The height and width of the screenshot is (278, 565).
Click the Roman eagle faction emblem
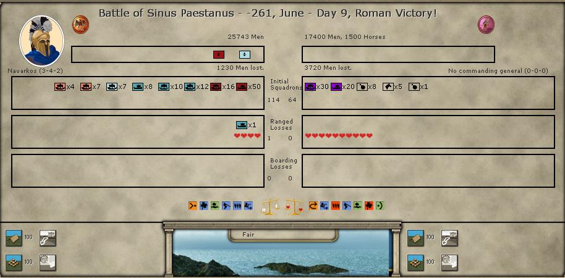click(81, 25)
